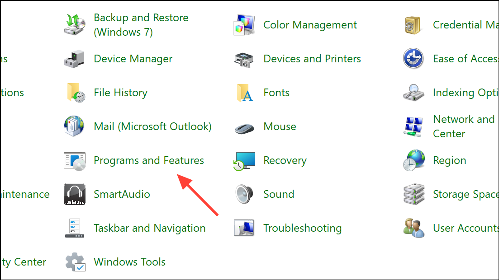This screenshot has width=499, height=280.
Task: Click the Windows Tools gear icon
Action: (75, 262)
